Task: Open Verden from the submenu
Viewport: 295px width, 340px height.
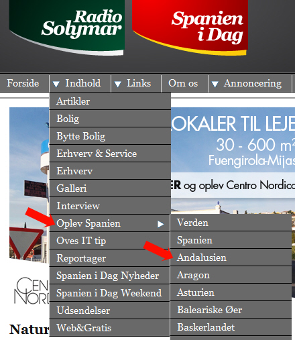Action: (x=231, y=223)
